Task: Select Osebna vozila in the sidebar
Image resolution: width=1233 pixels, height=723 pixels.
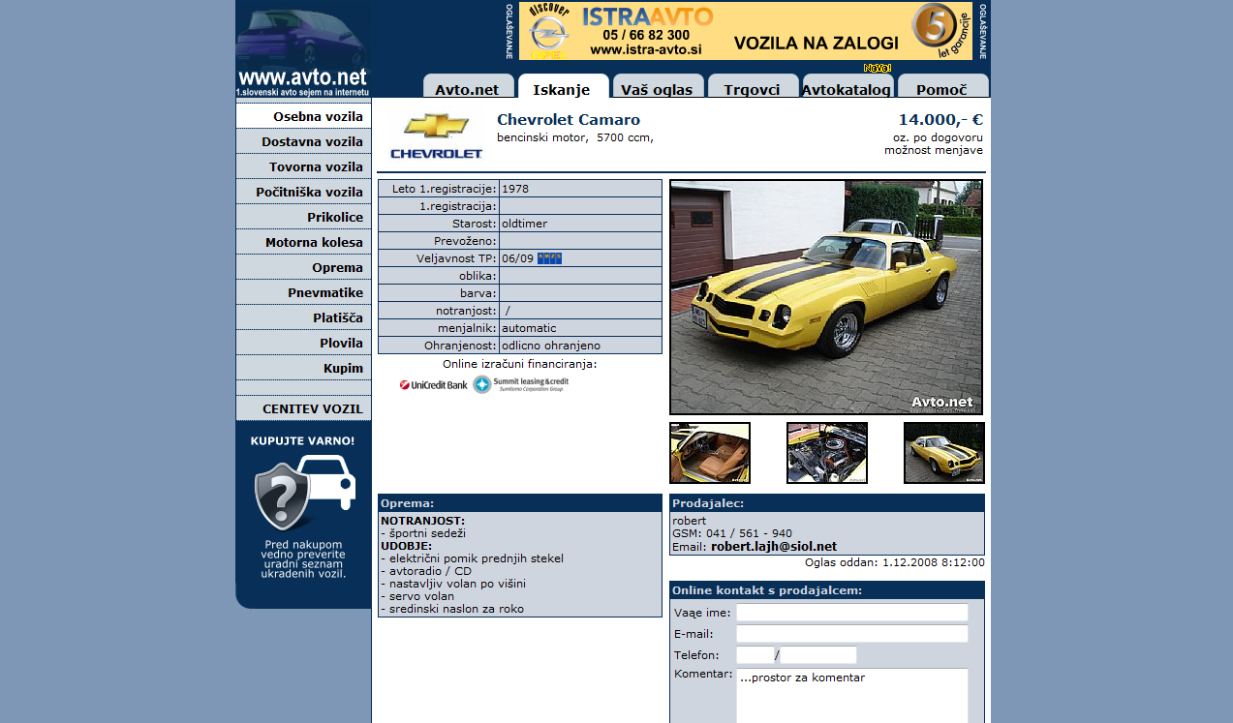Action: (303, 116)
